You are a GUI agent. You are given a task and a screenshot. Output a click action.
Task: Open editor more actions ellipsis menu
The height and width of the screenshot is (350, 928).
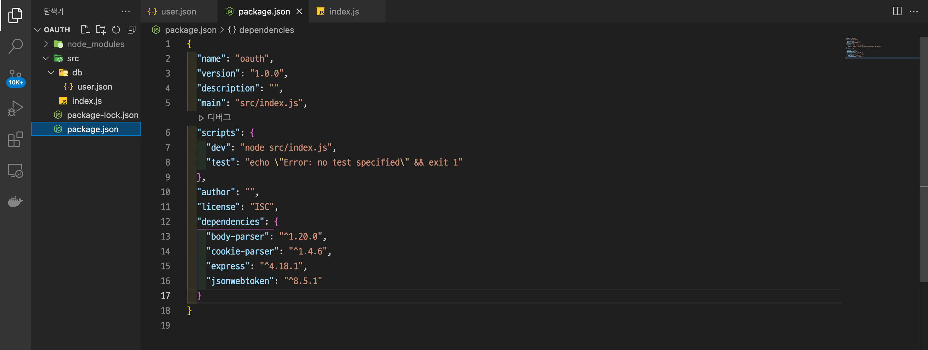point(914,11)
